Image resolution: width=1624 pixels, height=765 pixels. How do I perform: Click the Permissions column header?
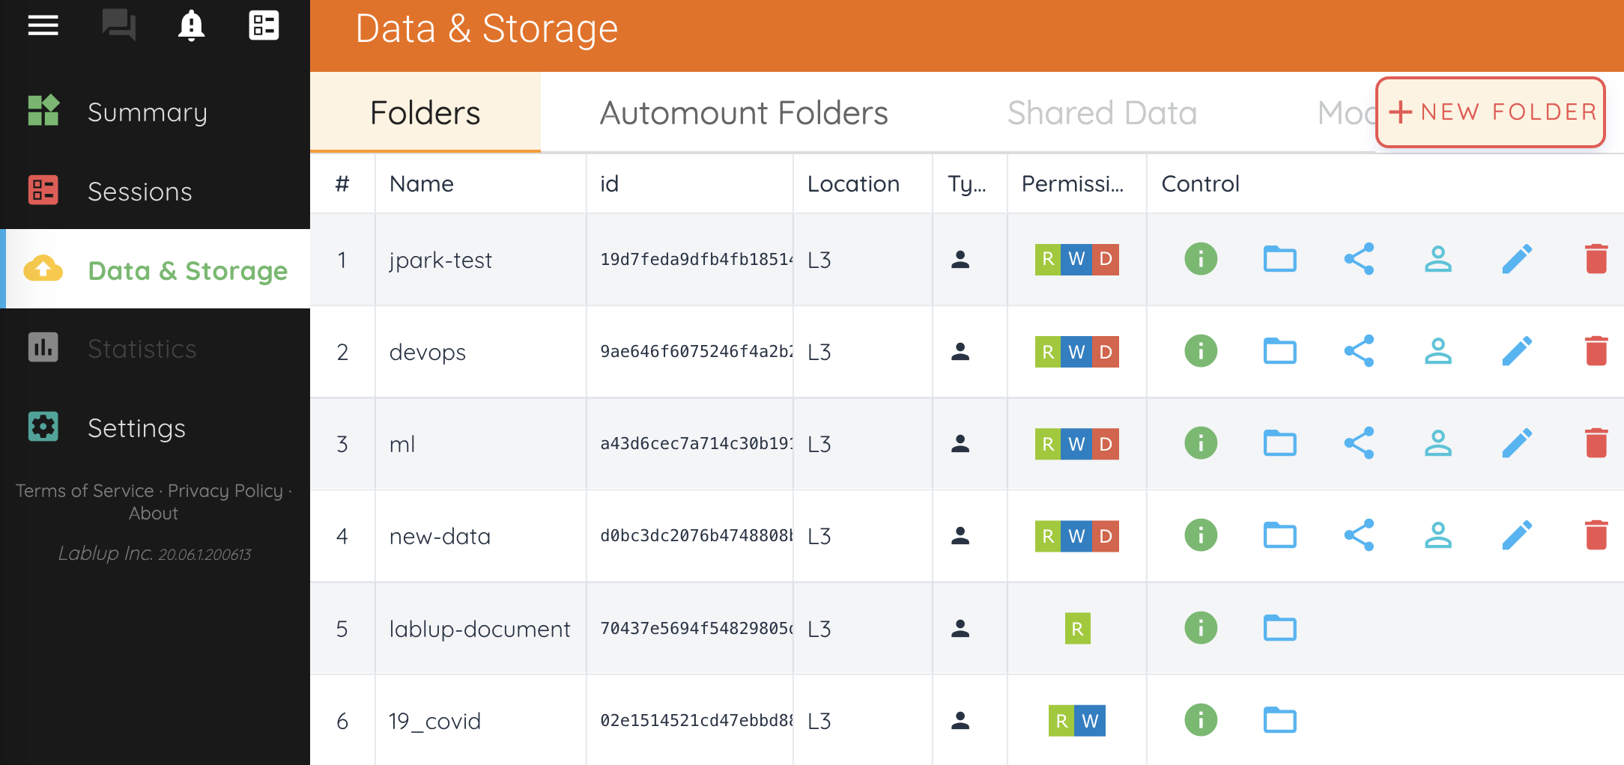[1073, 183]
